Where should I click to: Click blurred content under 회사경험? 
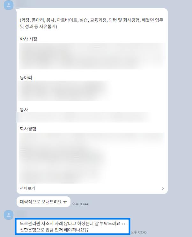click(92, 158)
